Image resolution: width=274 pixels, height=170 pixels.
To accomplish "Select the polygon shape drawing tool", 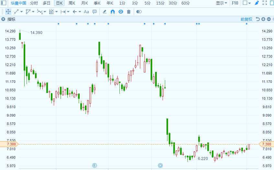I will 28,12.
